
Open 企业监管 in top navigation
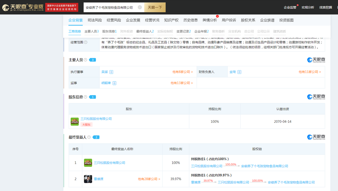pos(290,7)
